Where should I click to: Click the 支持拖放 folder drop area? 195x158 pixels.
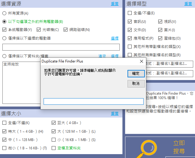pyautogui.click(x=22, y=83)
